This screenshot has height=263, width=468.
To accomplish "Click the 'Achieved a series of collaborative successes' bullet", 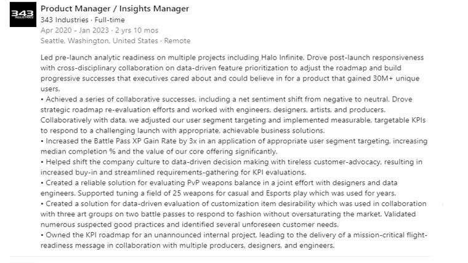I will 123,100.
